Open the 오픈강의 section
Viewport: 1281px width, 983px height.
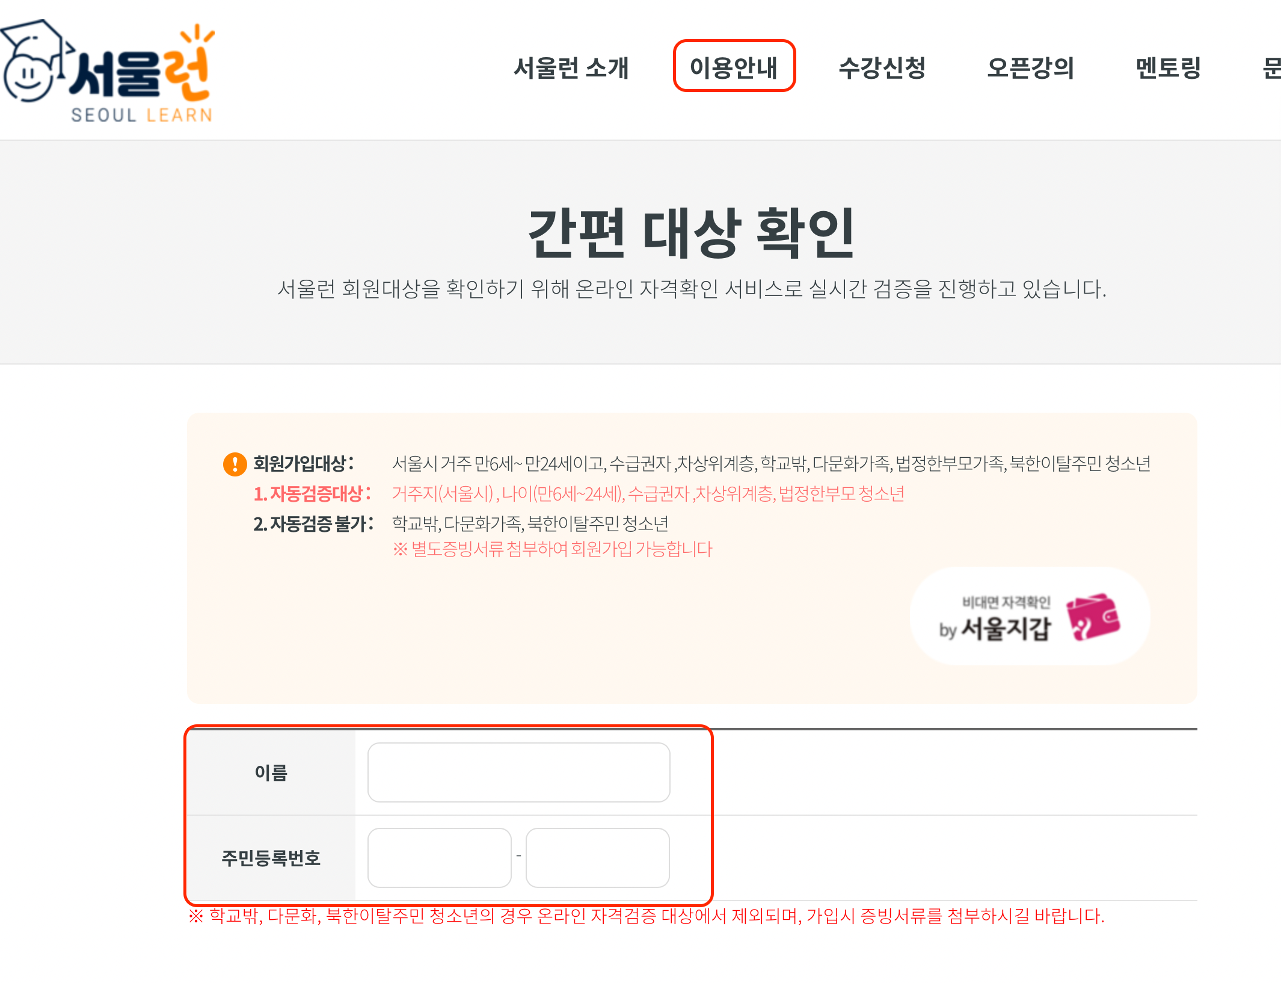coord(1031,67)
